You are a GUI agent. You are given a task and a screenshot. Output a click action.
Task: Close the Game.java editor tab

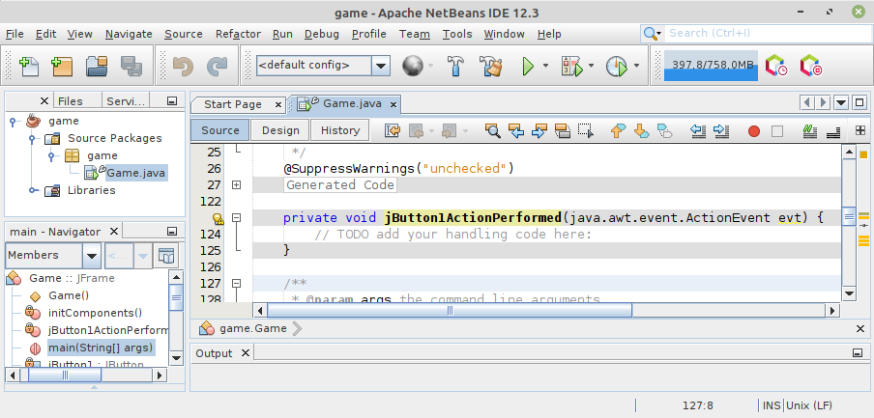(393, 104)
